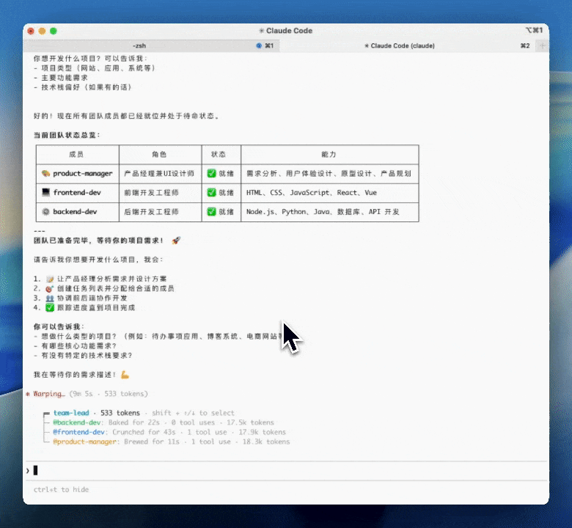
Task: Click the 'backend-dev' table cell
Action: 77,212
